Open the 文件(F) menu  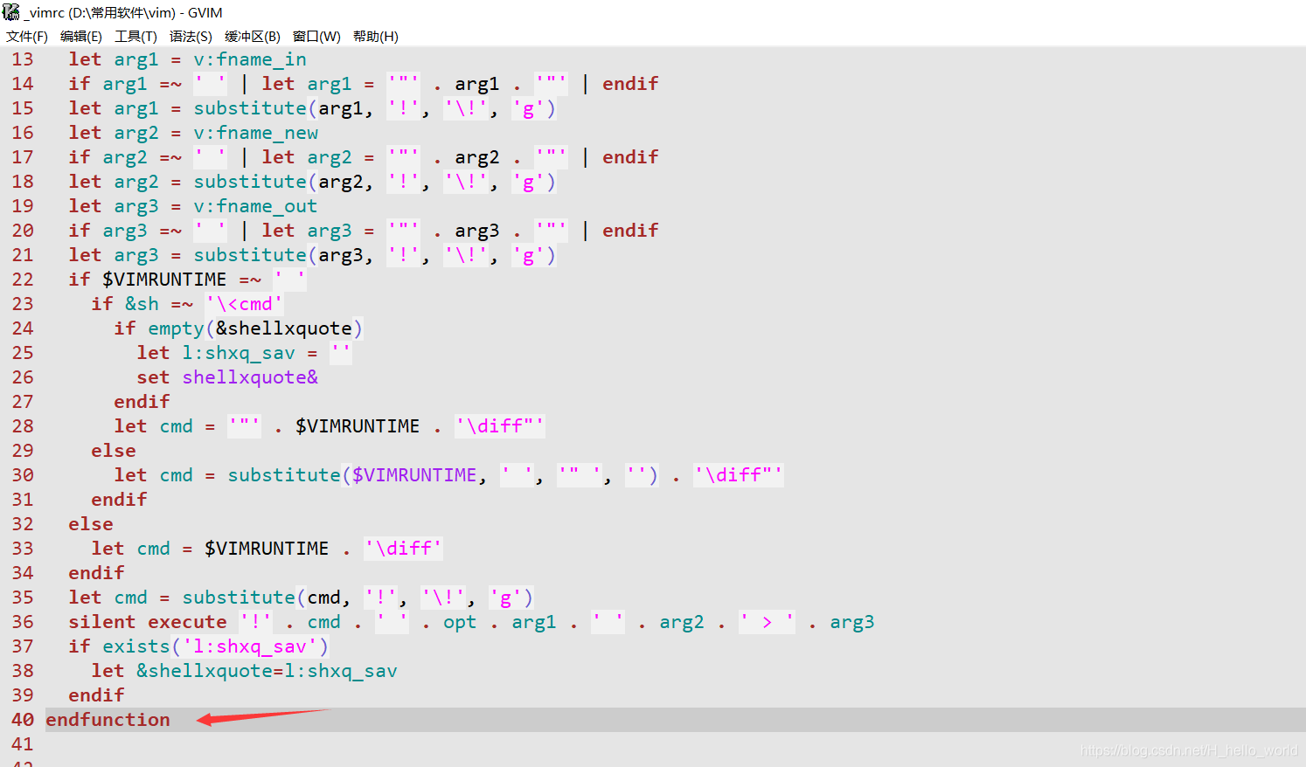click(27, 37)
